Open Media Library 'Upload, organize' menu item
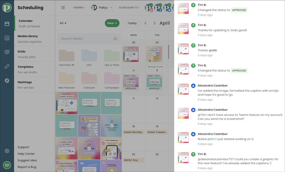Image resolution: width=285 pixels, height=172 pixels. coord(35,39)
